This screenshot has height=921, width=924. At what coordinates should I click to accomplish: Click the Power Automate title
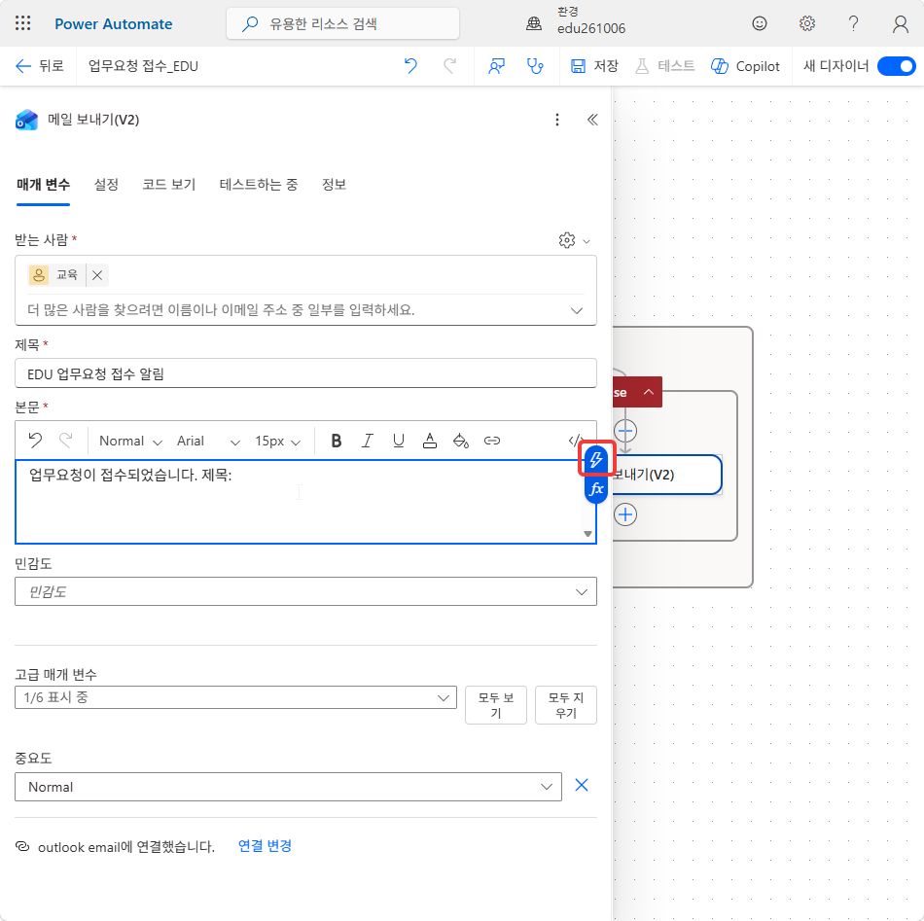(x=114, y=24)
